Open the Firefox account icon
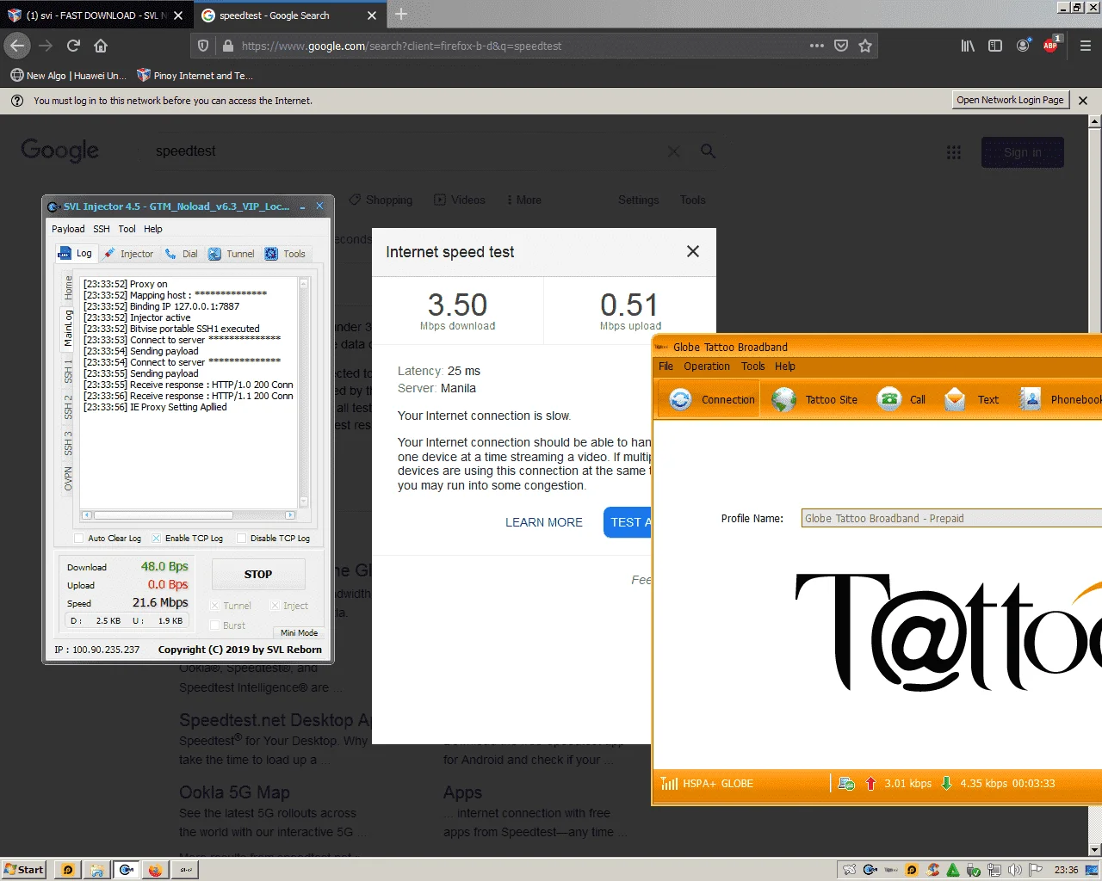The width and height of the screenshot is (1102, 881). pos(1023,46)
